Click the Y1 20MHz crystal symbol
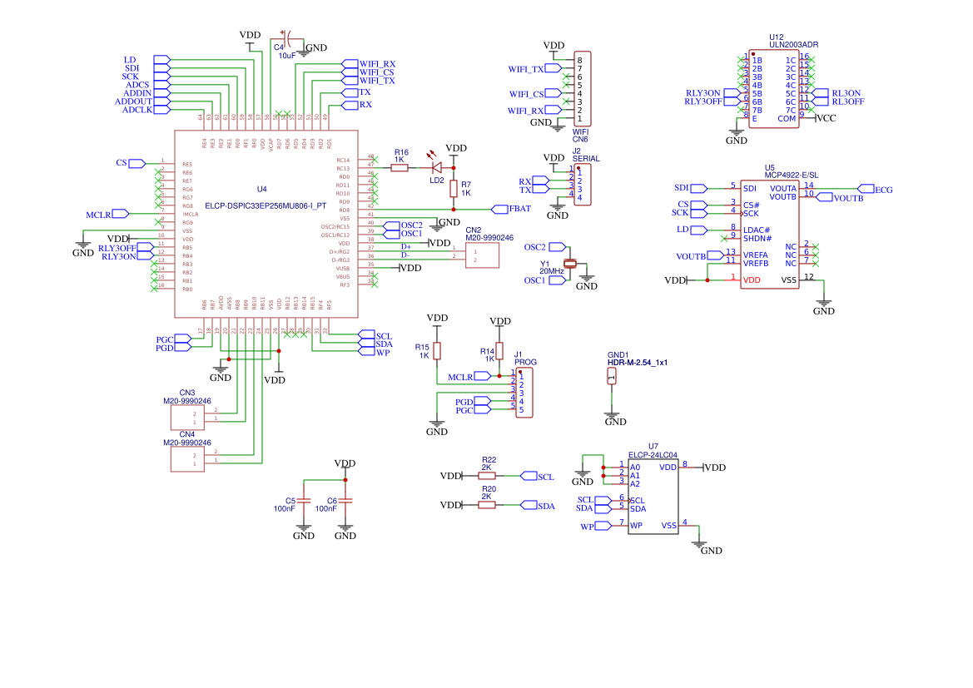The image size is (973, 688). (x=570, y=264)
